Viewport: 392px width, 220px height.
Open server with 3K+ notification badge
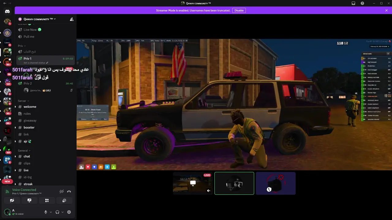(7, 121)
